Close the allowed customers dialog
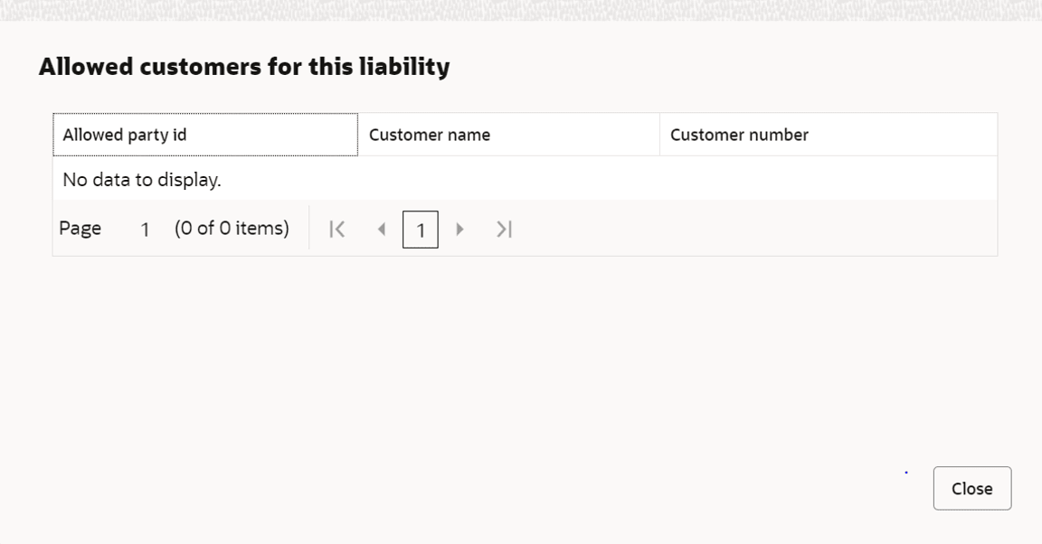This screenshot has height=544, width=1042. (x=972, y=488)
